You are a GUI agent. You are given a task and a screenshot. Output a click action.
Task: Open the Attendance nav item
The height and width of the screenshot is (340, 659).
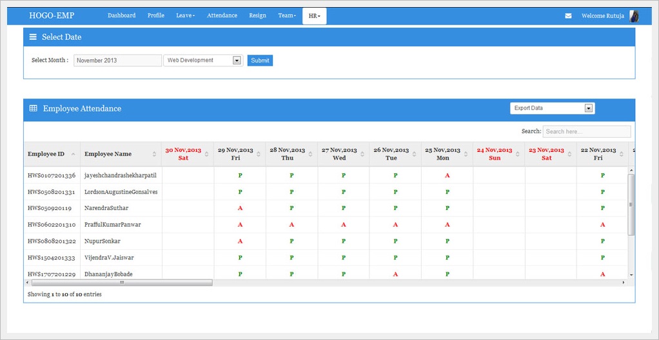[222, 15]
